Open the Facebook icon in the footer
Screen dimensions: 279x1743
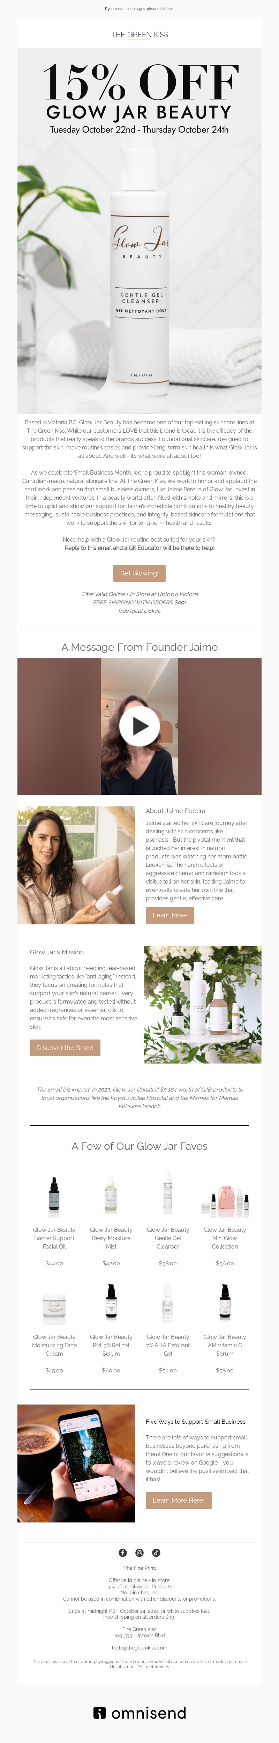pyautogui.click(x=123, y=1552)
